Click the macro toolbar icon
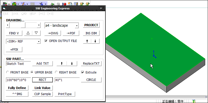The height and width of the screenshot is (103, 208). pos(5,4)
